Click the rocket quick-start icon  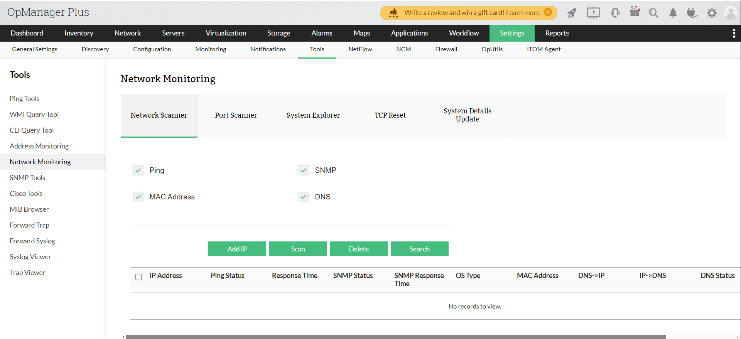coord(572,13)
